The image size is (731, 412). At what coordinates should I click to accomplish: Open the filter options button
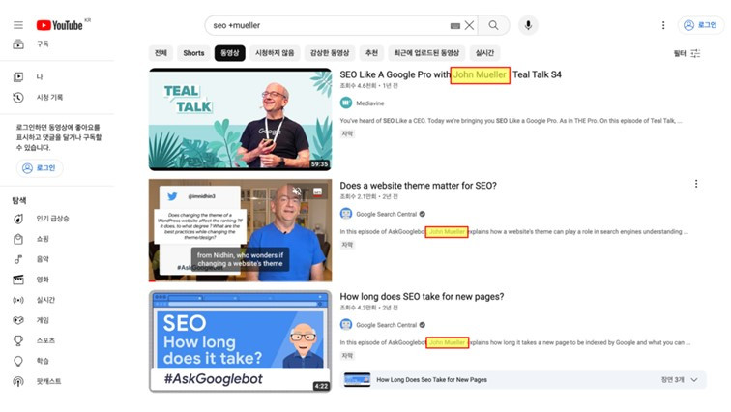(x=687, y=53)
